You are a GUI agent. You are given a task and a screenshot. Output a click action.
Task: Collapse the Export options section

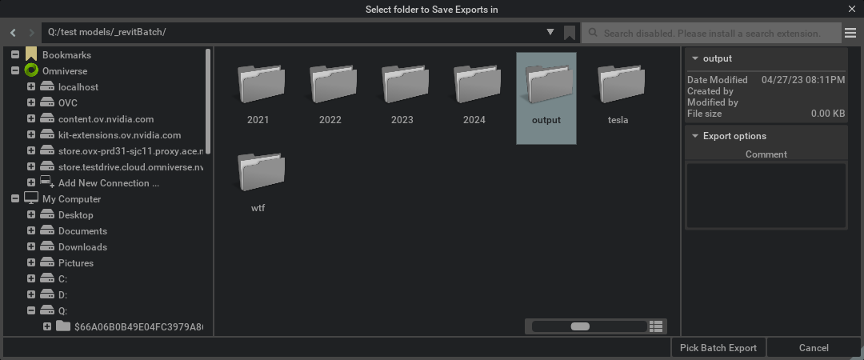pyautogui.click(x=695, y=136)
